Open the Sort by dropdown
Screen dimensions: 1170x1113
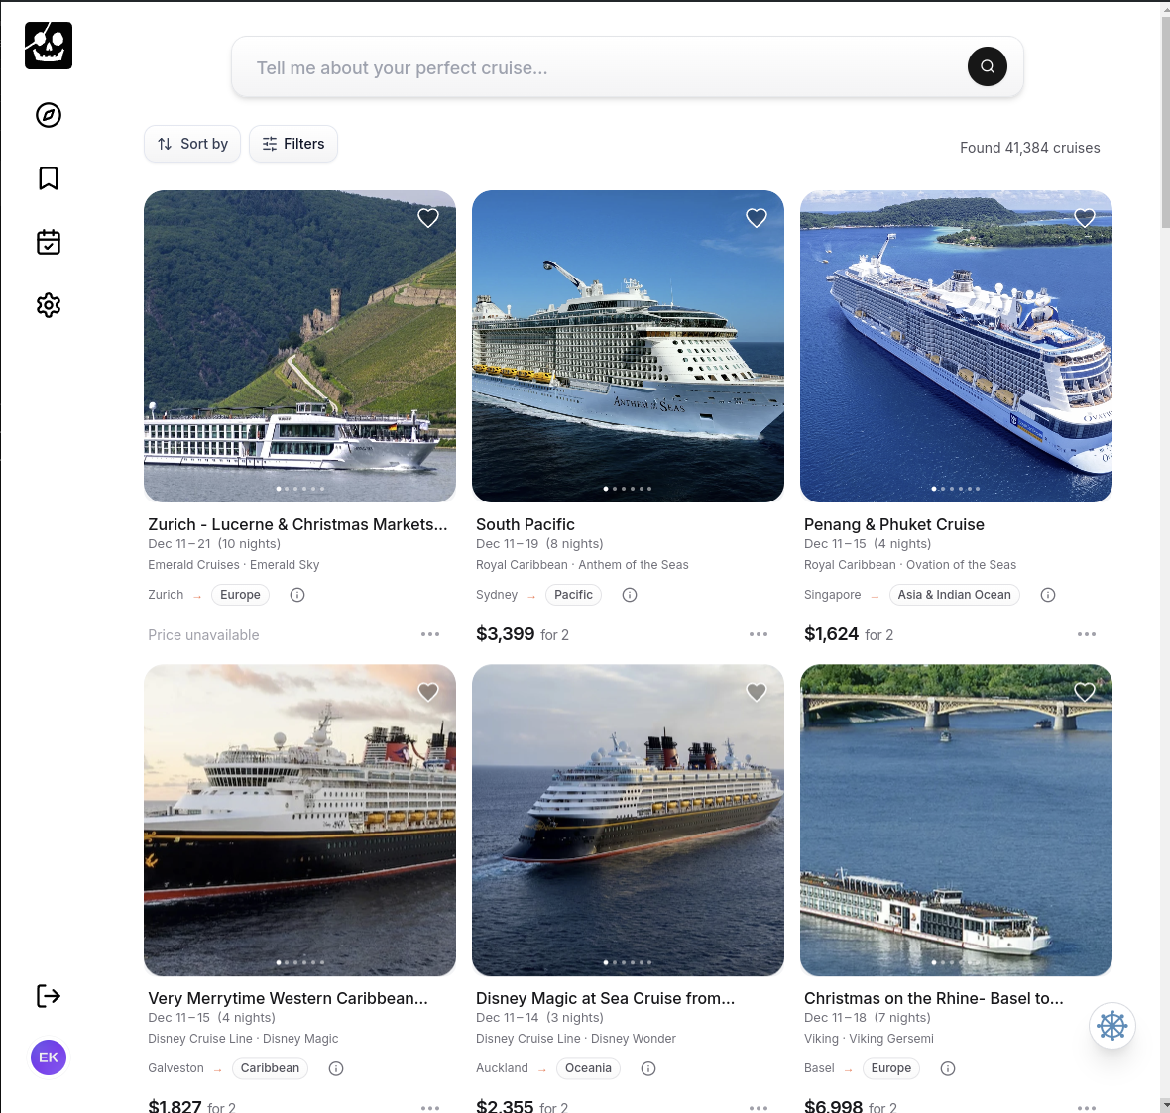point(192,144)
